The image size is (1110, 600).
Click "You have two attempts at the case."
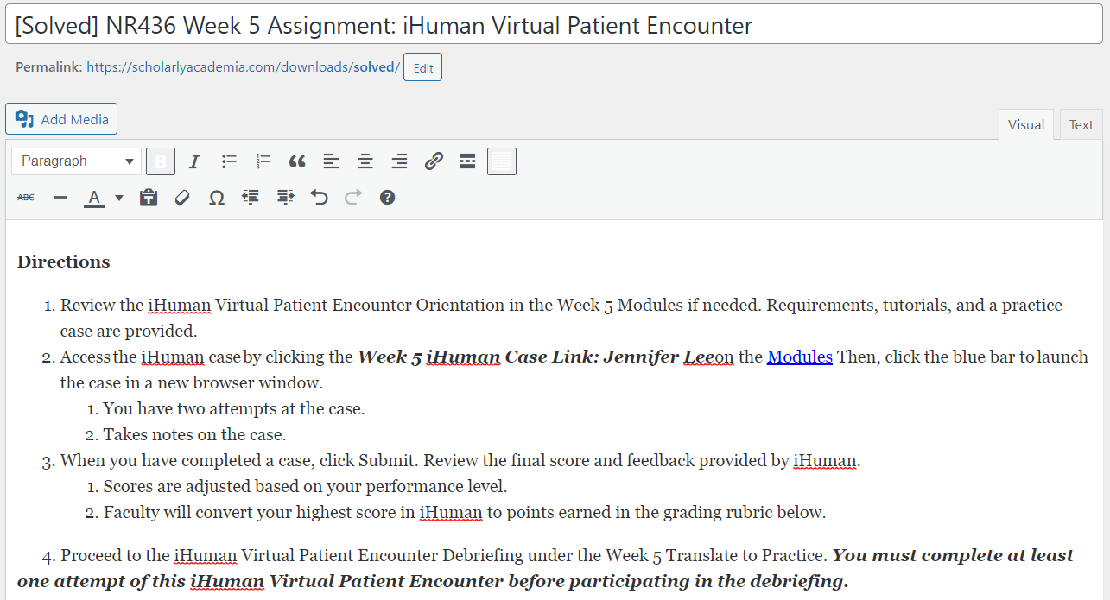[x=234, y=408]
